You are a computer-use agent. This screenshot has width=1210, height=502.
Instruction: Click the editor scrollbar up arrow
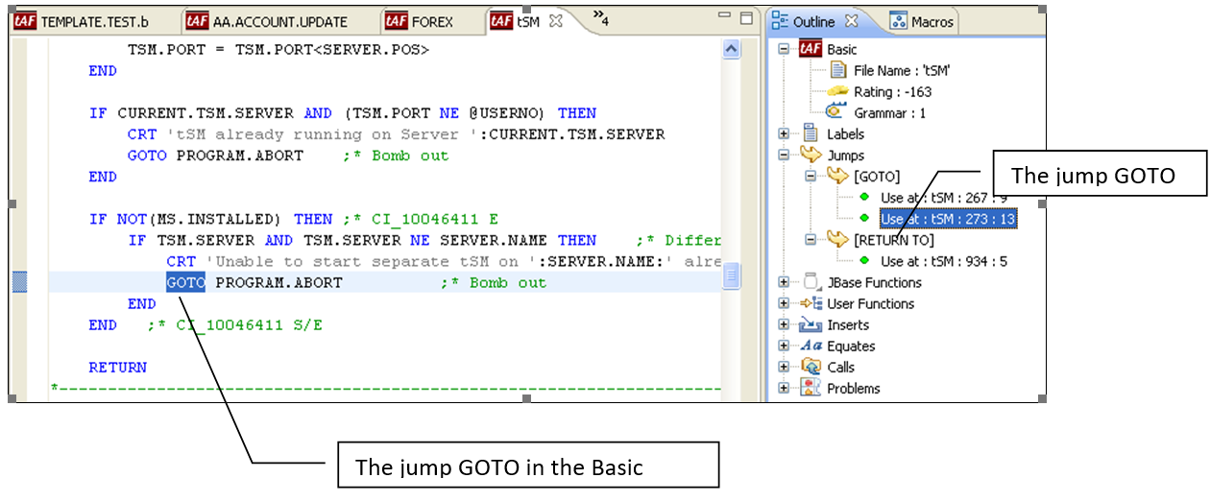pos(731,49)
